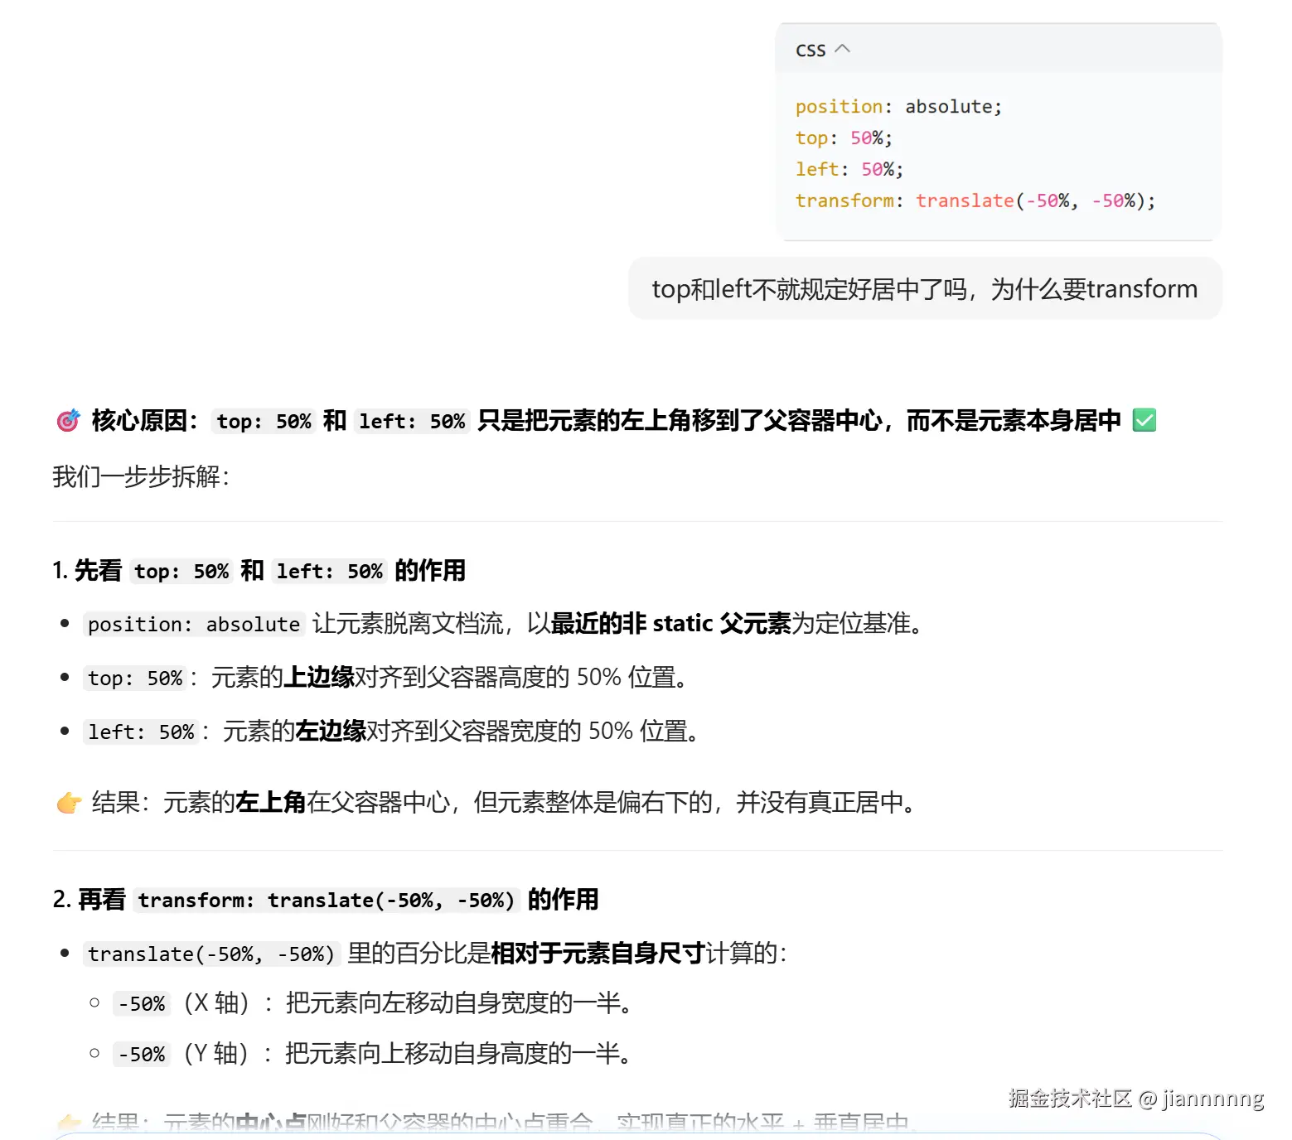Click the -50% (Y 轴) code chip
1292x1140 pixels.
(140, 1054)
